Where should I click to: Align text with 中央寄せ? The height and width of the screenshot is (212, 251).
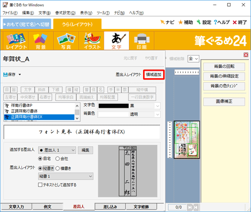(x=28, y=97)
